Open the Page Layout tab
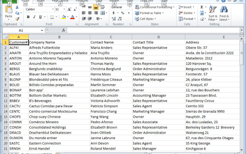Viewport: 246px width, 154px height. (x=60, y=1)
